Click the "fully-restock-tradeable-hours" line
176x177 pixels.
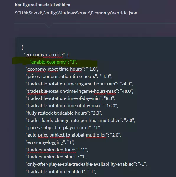click(x=63, y=113)
